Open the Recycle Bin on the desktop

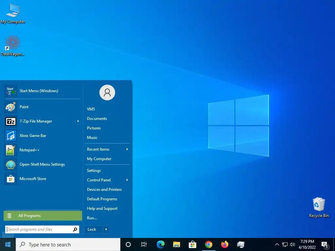pyautogui.click(x=319, y=208)
